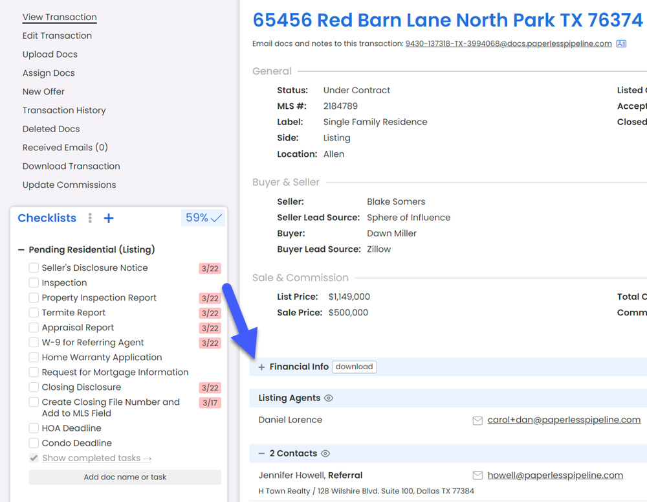The image size is (647, 502).
Task: Toggle the eye icon beside 2 Contacts
Action: (325, 453)
